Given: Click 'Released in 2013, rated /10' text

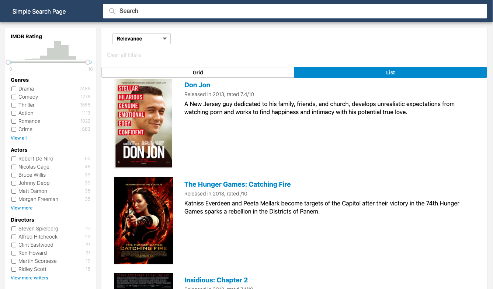Looking at the screenshot, I should pyautogui.click(x=216, y=194).
